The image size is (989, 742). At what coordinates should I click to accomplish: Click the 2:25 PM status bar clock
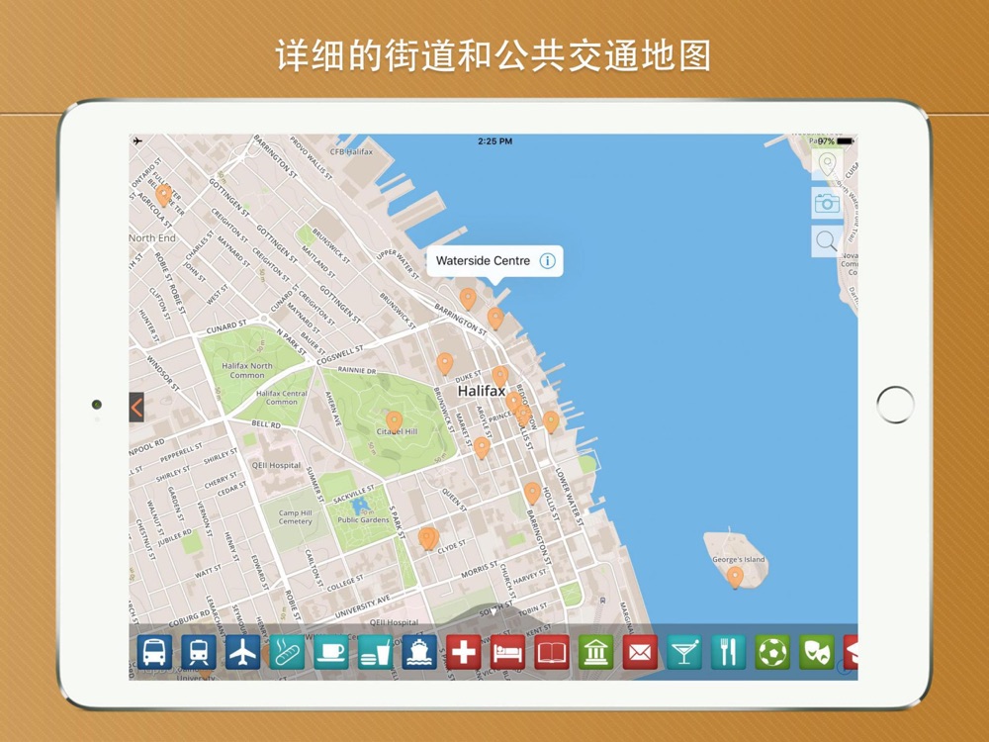[x=495, y=141]
